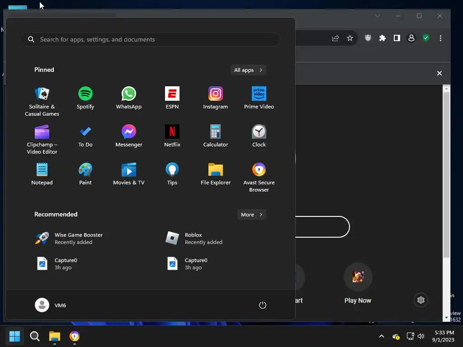The image size is (463, 347).
Task: Click the scrollbar up arrow in browser
Action: 446,89
